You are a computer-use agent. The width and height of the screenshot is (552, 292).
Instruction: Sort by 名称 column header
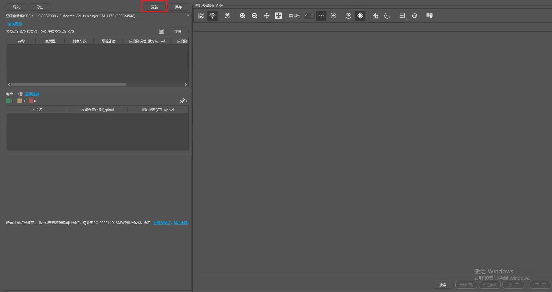(21, 41)
